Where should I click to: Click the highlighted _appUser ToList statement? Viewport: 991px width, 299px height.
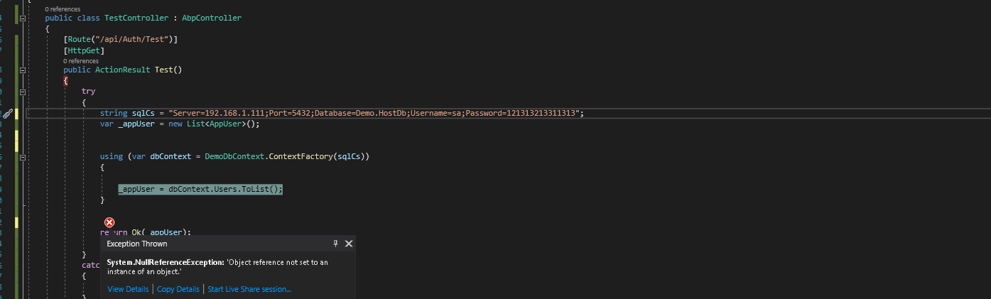(200, 189)
